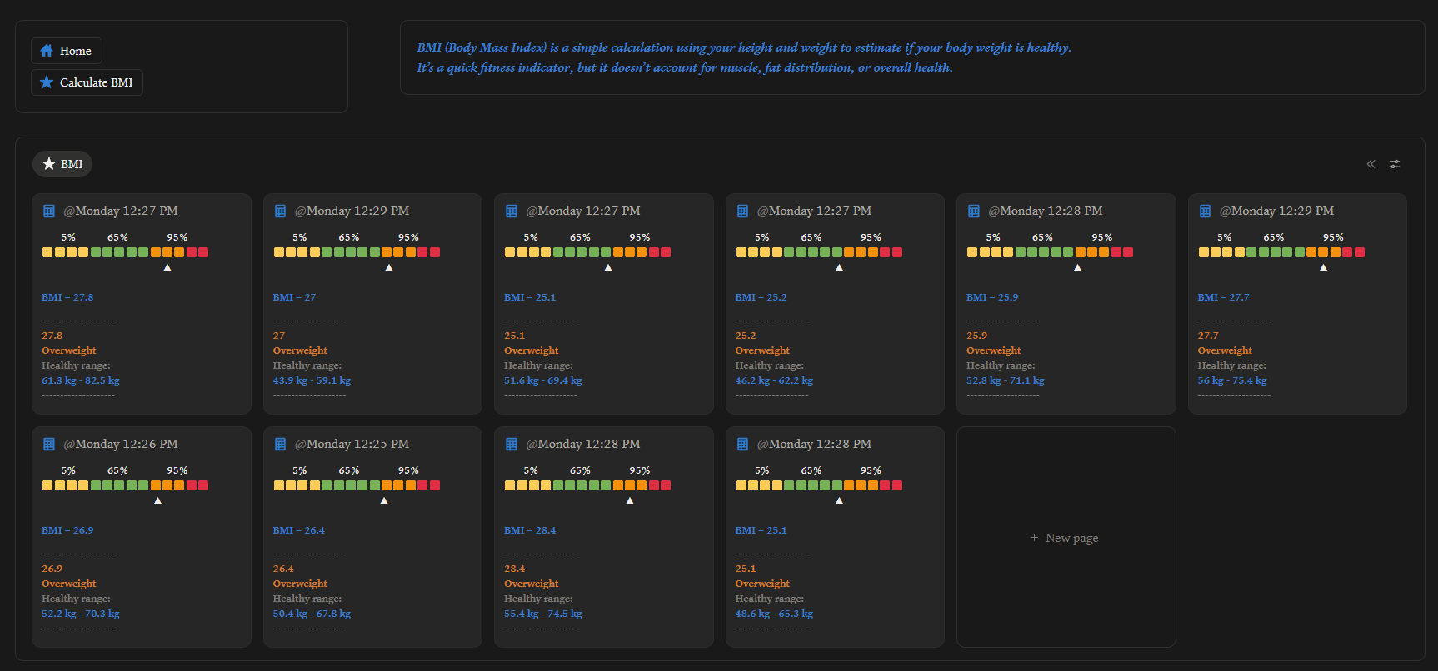Collapse the gallery with the double chevron icon
The image size is (1438, 671).
coord(1371,164)
